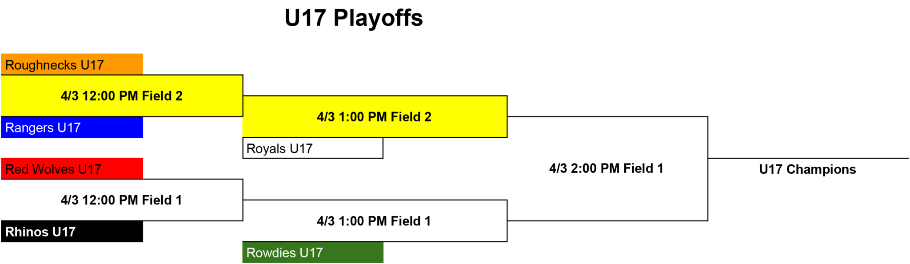Viewport: 910px width, 264px height.
Task: Click the Red Wolves U17 team name text
Action: (x=53, y=169)
